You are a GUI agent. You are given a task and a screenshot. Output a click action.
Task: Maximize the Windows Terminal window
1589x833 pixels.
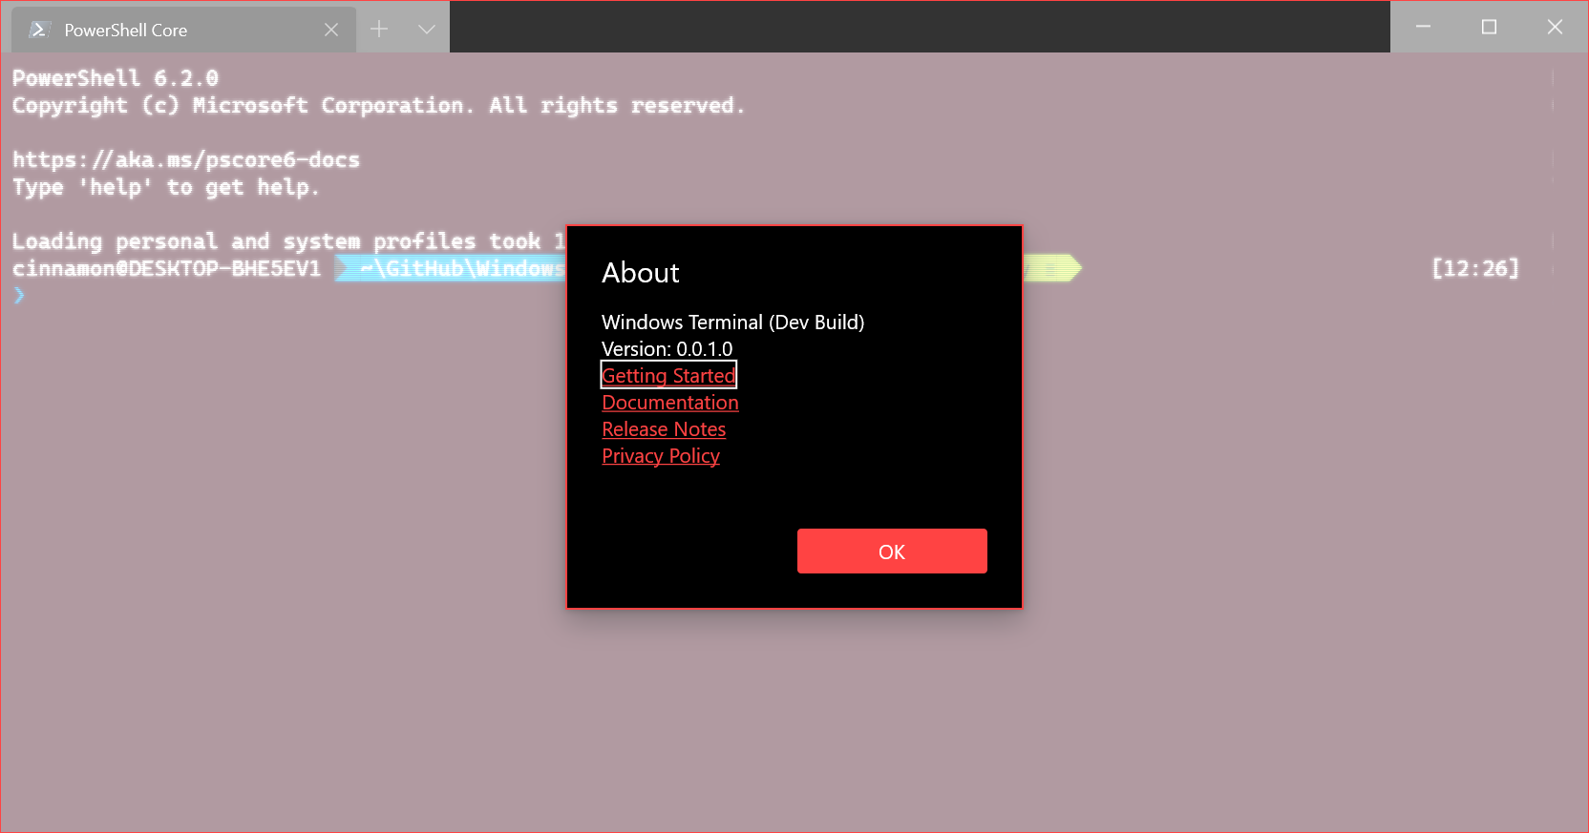(x=1489, y=27)
